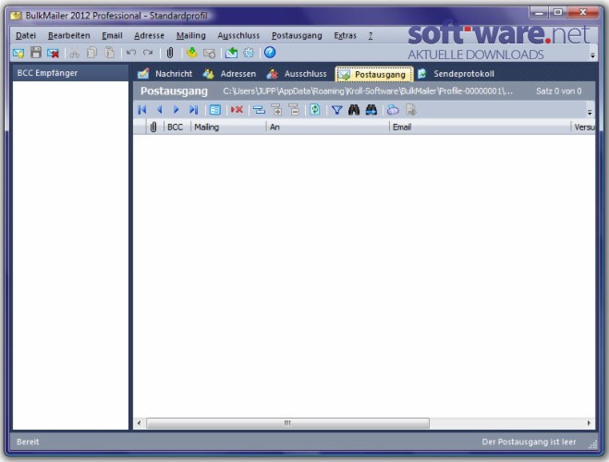The height and width of the screenshot is (462, 609).
Task: Click the attachment paperclip toolbar icon
Action: tap(170, 53)
